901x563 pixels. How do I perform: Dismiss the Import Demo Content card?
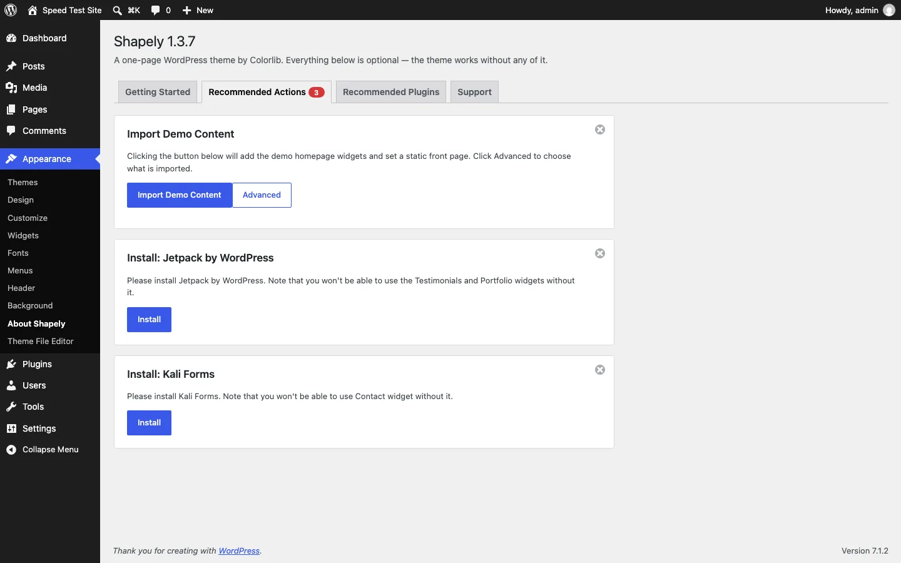[x=600, y=129]
